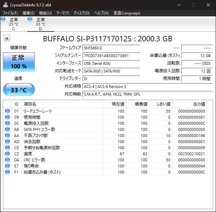The height and width of the screenshot is (212, 216).
Task: Click raw value 000000000064
Action: [191, 166]
